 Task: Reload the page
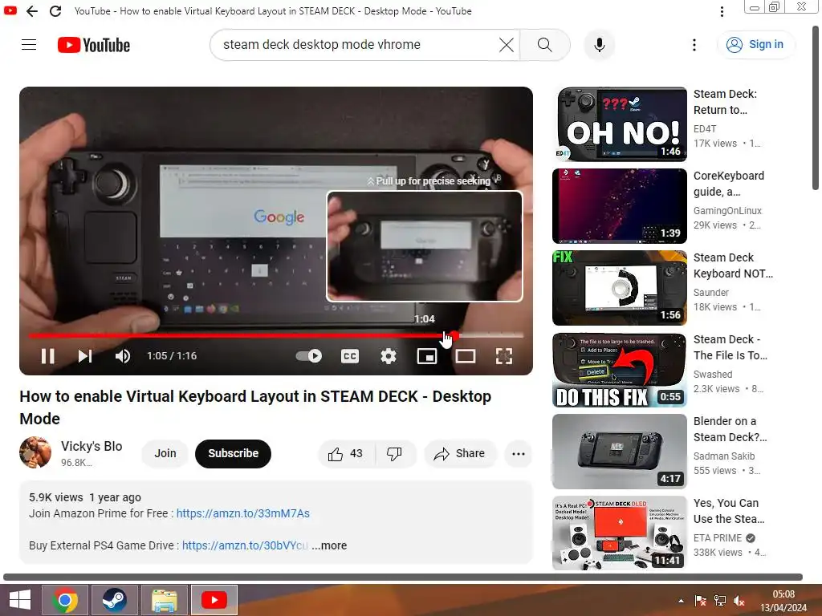(55, 11)
